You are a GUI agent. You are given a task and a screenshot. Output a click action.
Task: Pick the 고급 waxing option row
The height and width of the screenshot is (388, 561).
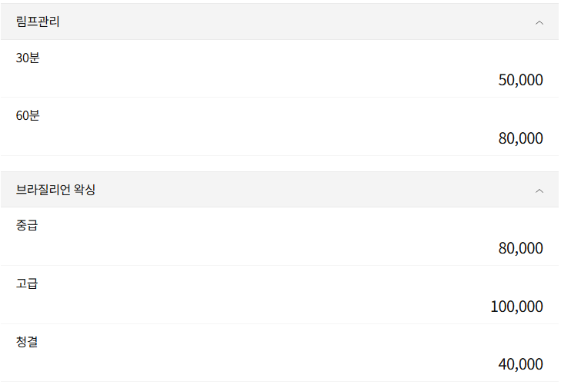click(279, 296)
